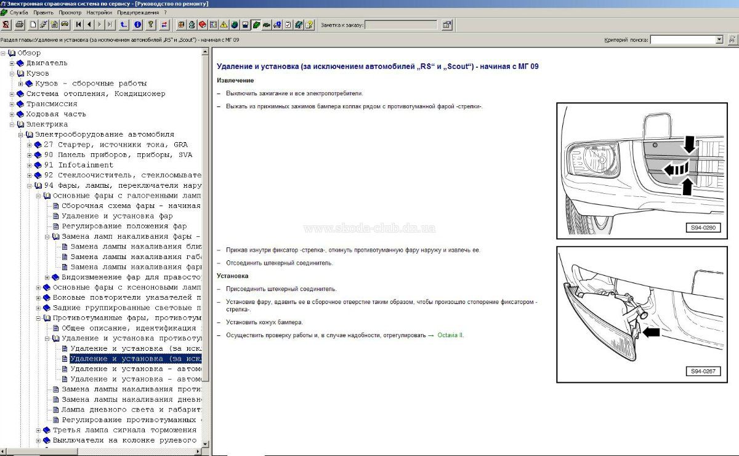The image size is (739, 456).
Task: Select Сборочная схема фары tree item
Action: [x=131, y=206]
